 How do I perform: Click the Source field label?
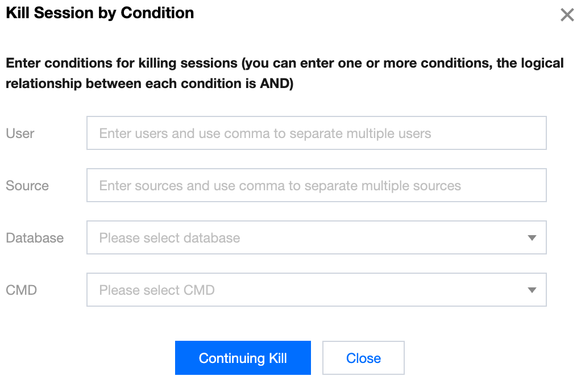click(x=27, y=186)
